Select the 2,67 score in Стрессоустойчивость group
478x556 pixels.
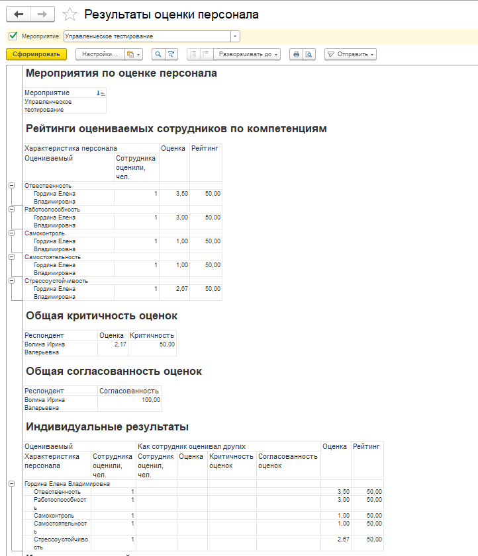(x=174, y=292)
